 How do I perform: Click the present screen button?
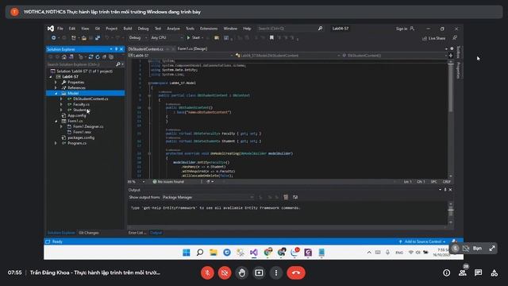pyautogui.click(x=259, y=272)
